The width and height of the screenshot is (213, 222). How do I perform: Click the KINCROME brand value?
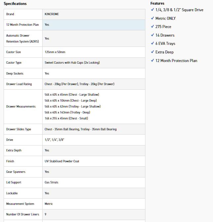(x=52, y=14)
